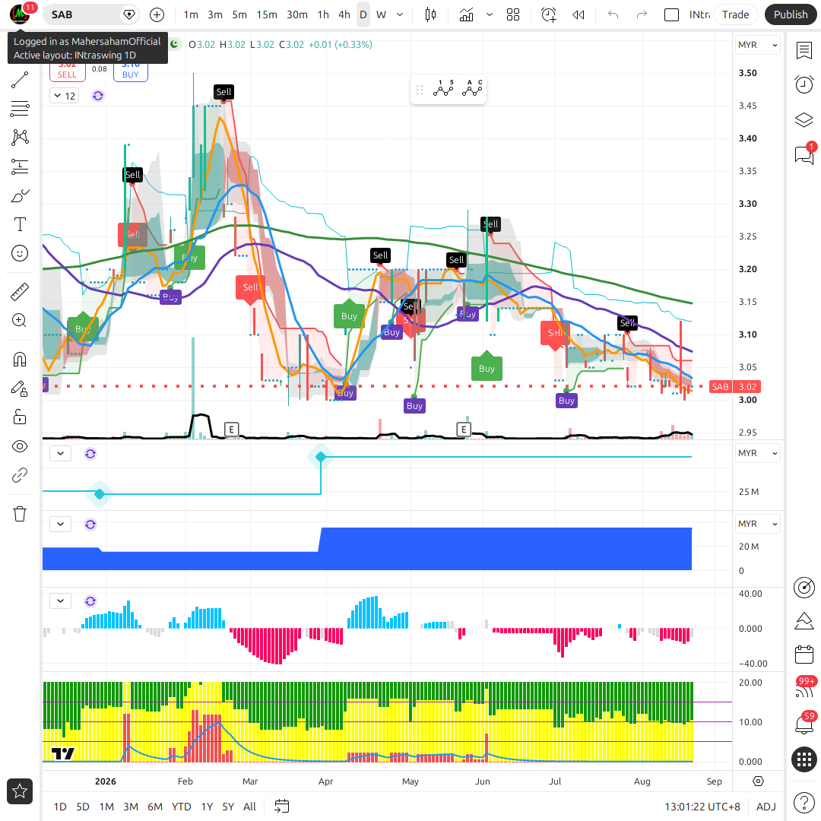Open the emoji and icons tool

click(19, 253)
